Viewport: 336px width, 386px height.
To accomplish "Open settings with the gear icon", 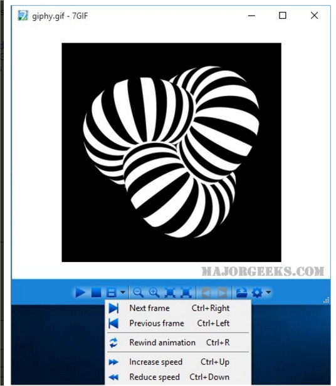I will click(258, 293).
